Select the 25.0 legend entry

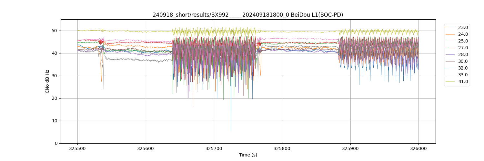pyautogui.click(x=463, y=41)
